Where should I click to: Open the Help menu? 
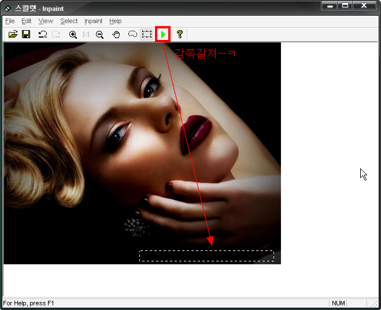tap(116, 21)
